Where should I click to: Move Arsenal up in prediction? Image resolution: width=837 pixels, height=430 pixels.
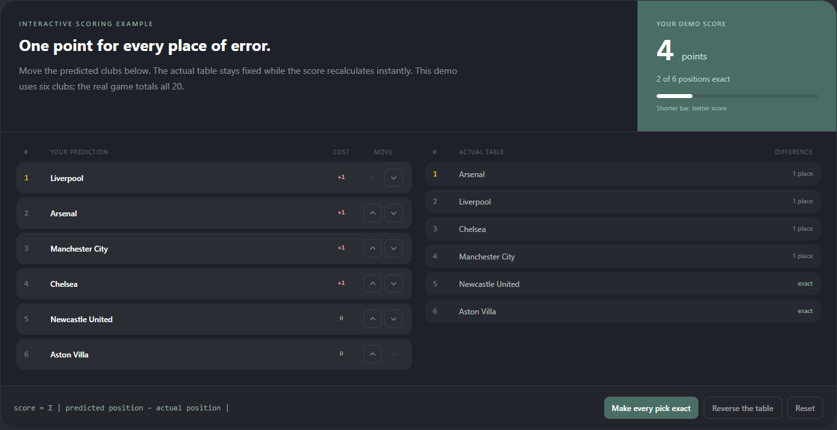[x=372, y=213]
